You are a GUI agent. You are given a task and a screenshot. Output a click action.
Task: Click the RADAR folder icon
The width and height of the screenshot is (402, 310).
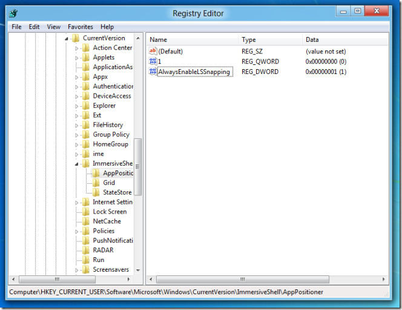tap(86, 250)
